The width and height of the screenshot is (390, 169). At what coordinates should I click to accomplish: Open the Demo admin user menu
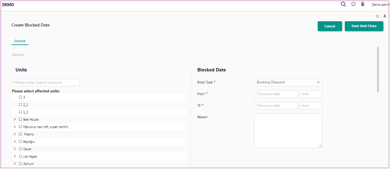[x=380, y=5]
